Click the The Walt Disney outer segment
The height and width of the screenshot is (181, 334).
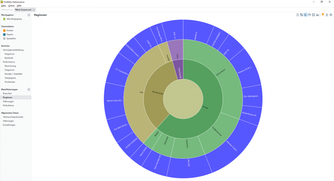coord(119,128)
